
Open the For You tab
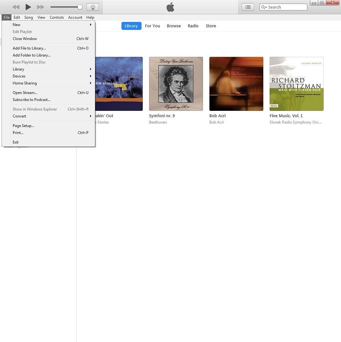point(152,26)
